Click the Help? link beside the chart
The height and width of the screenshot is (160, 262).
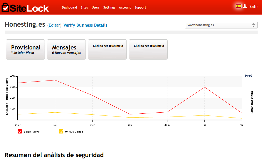pyautogui.click(x=249, y=76)
